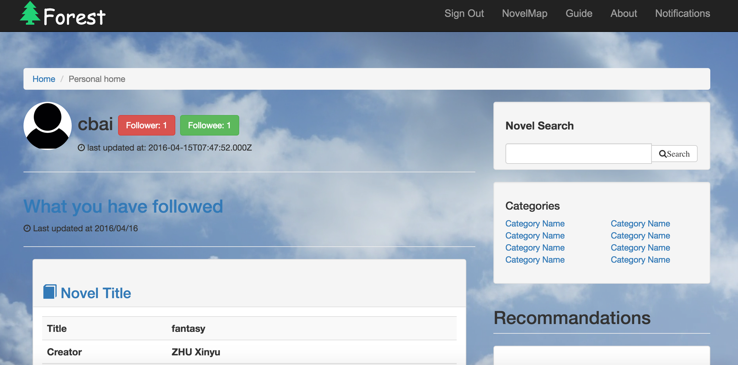Click the Home breadcrumb link
738x365 pixels.
click(x=44, y=79)
